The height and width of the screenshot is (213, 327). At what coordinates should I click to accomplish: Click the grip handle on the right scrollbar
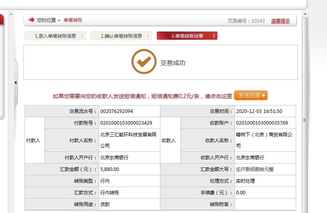(x=305, y=120)
